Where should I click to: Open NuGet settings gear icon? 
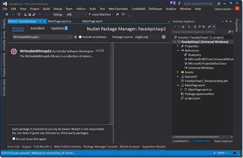(x=164, y=37)
